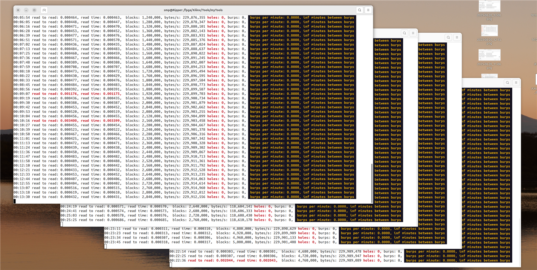Click search icon of terminal ending at 00:25:25

tap(404, 33)
